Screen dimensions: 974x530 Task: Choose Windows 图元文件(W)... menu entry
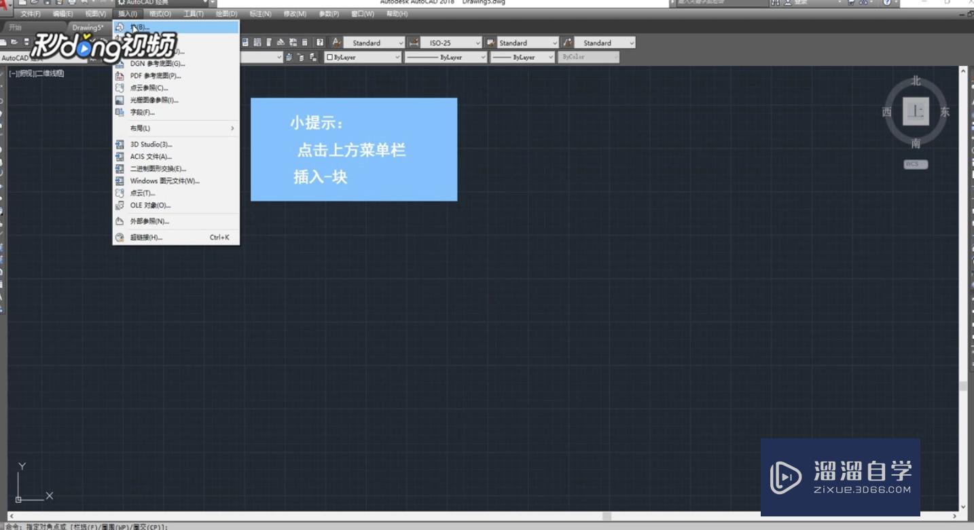click(176, 181)
